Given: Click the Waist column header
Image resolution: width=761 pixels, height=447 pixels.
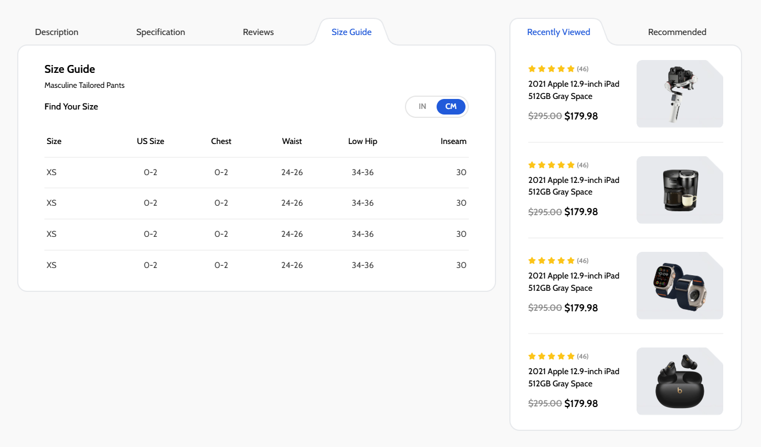Looking at the screenshot, I should pos(292,141).
